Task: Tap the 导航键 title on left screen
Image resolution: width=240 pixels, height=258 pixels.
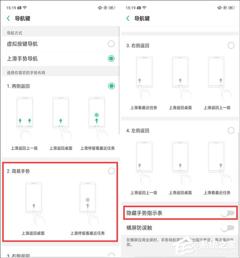Action: (x=22, y=18)
